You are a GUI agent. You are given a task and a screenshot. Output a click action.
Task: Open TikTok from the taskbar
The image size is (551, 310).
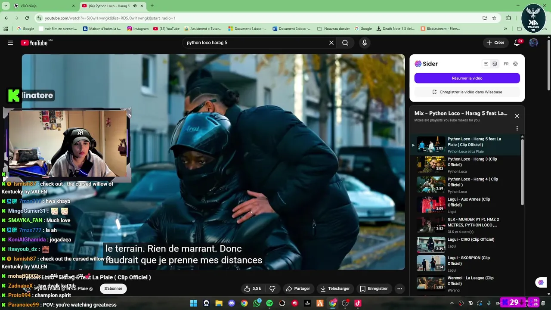(x=358, y=303)
